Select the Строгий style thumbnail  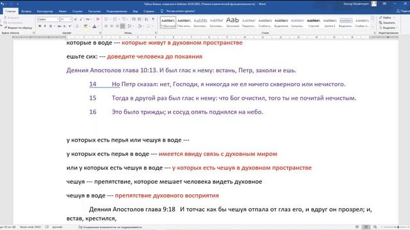pos(313,23)
